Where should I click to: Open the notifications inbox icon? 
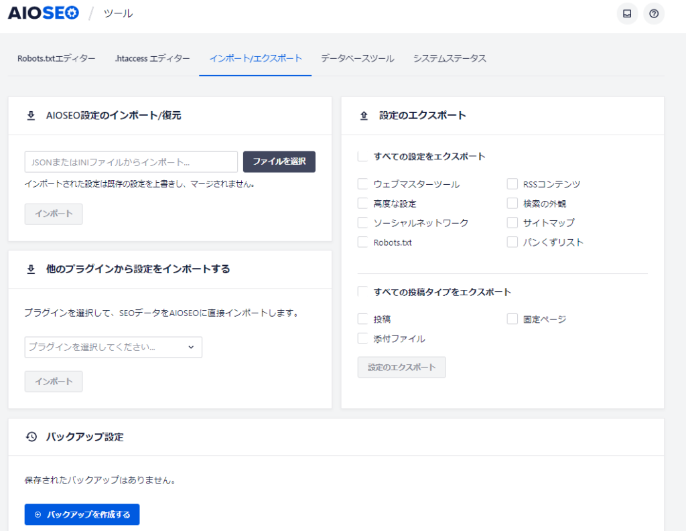(627, 13)
